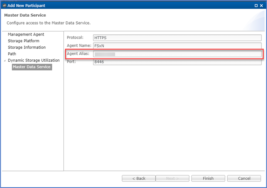Image resolution: width=267 pixels, height=188 pixels.
Task: Open the Storage Platform step
Action: [x=23, y=41]
